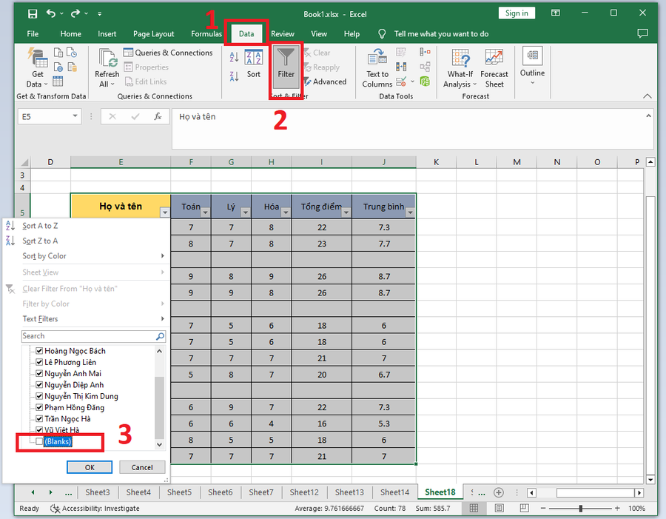This screenshot has height=519, width=666.
Task: Add a new sheet with plus icon
Action: pyautogui.click(x=499, y=492)
